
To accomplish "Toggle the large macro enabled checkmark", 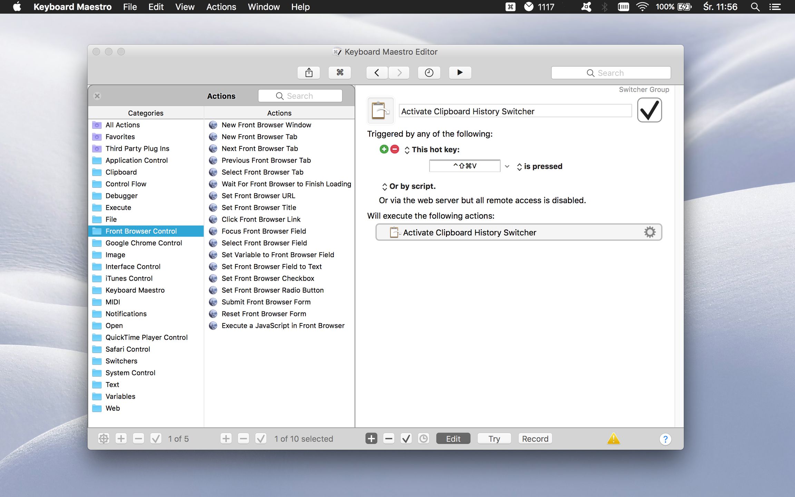I will click(649, 110).
